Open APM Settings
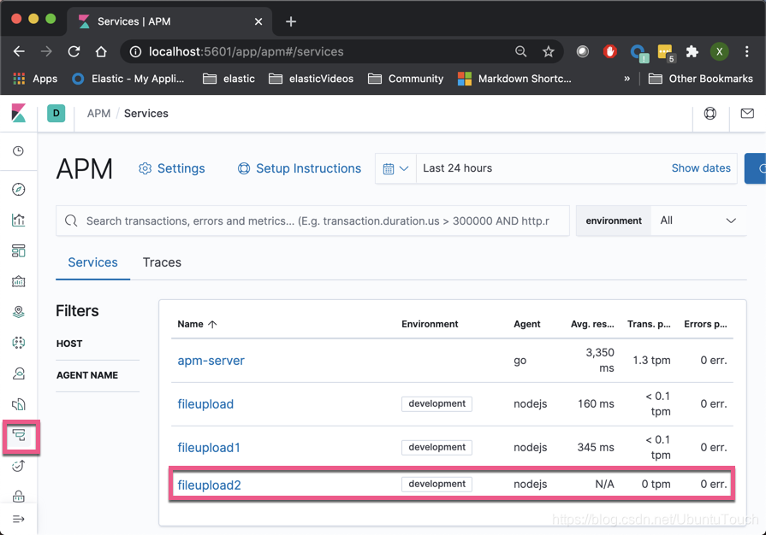 coord(172,168)
